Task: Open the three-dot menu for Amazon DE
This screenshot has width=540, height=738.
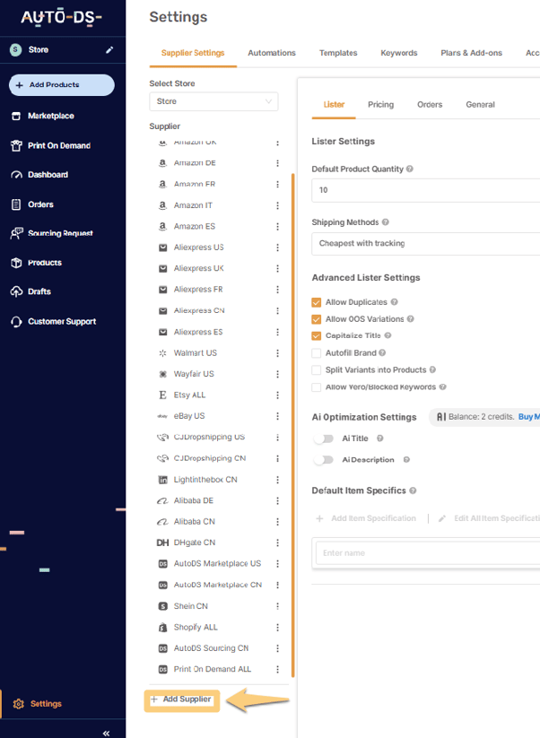Action: 277,163
